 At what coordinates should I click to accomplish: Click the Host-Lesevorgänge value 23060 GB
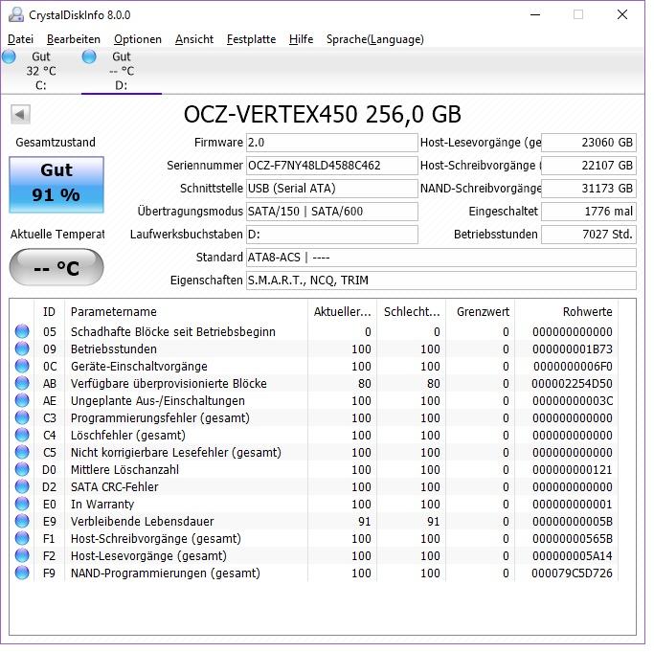pyautogui.click(x=589, y=143)
